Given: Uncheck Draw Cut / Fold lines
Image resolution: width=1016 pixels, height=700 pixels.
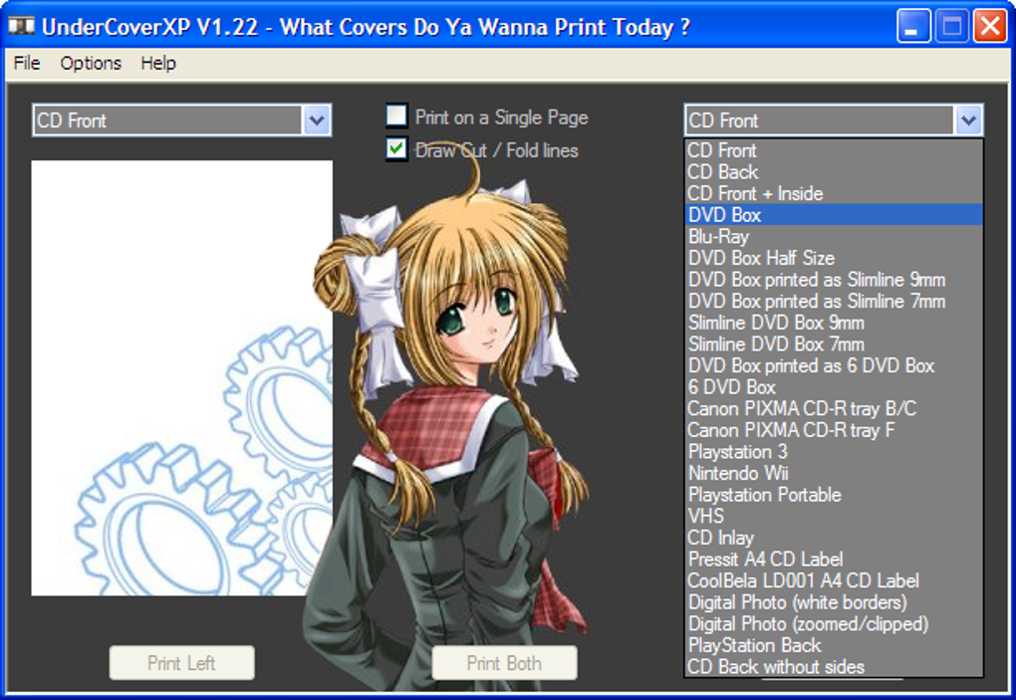Looking at the screenshot, I should 397,149.
